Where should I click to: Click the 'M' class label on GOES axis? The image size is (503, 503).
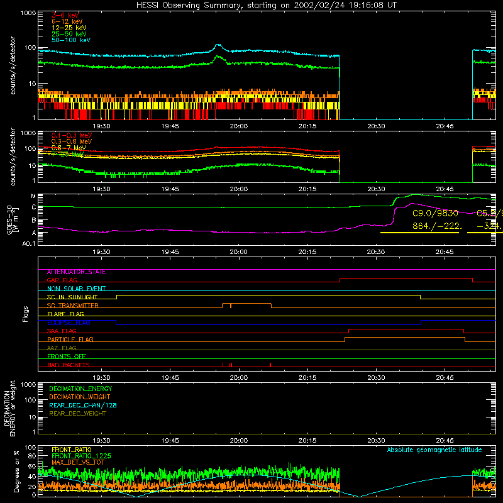33,196
